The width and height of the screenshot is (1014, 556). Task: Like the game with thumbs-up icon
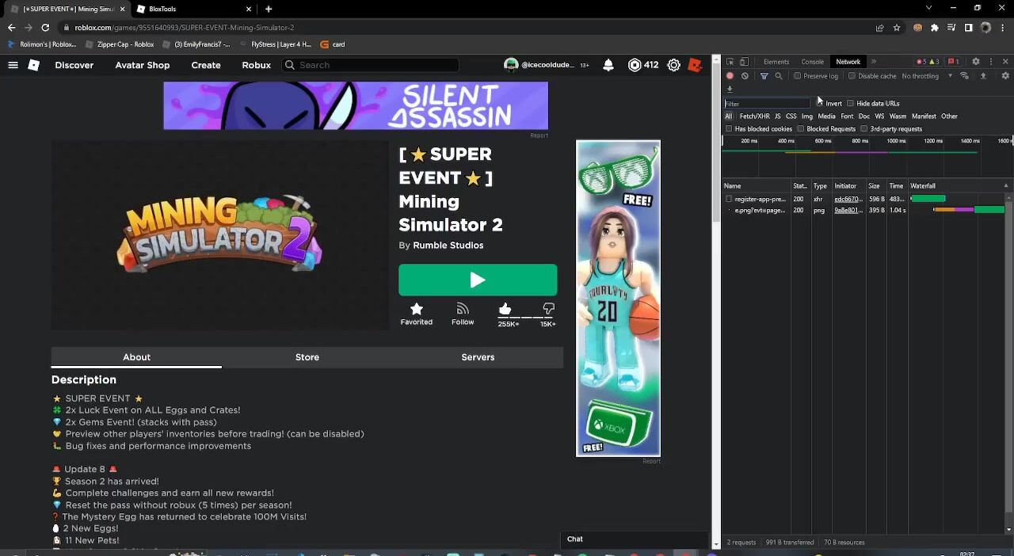(x=505, y=309)
